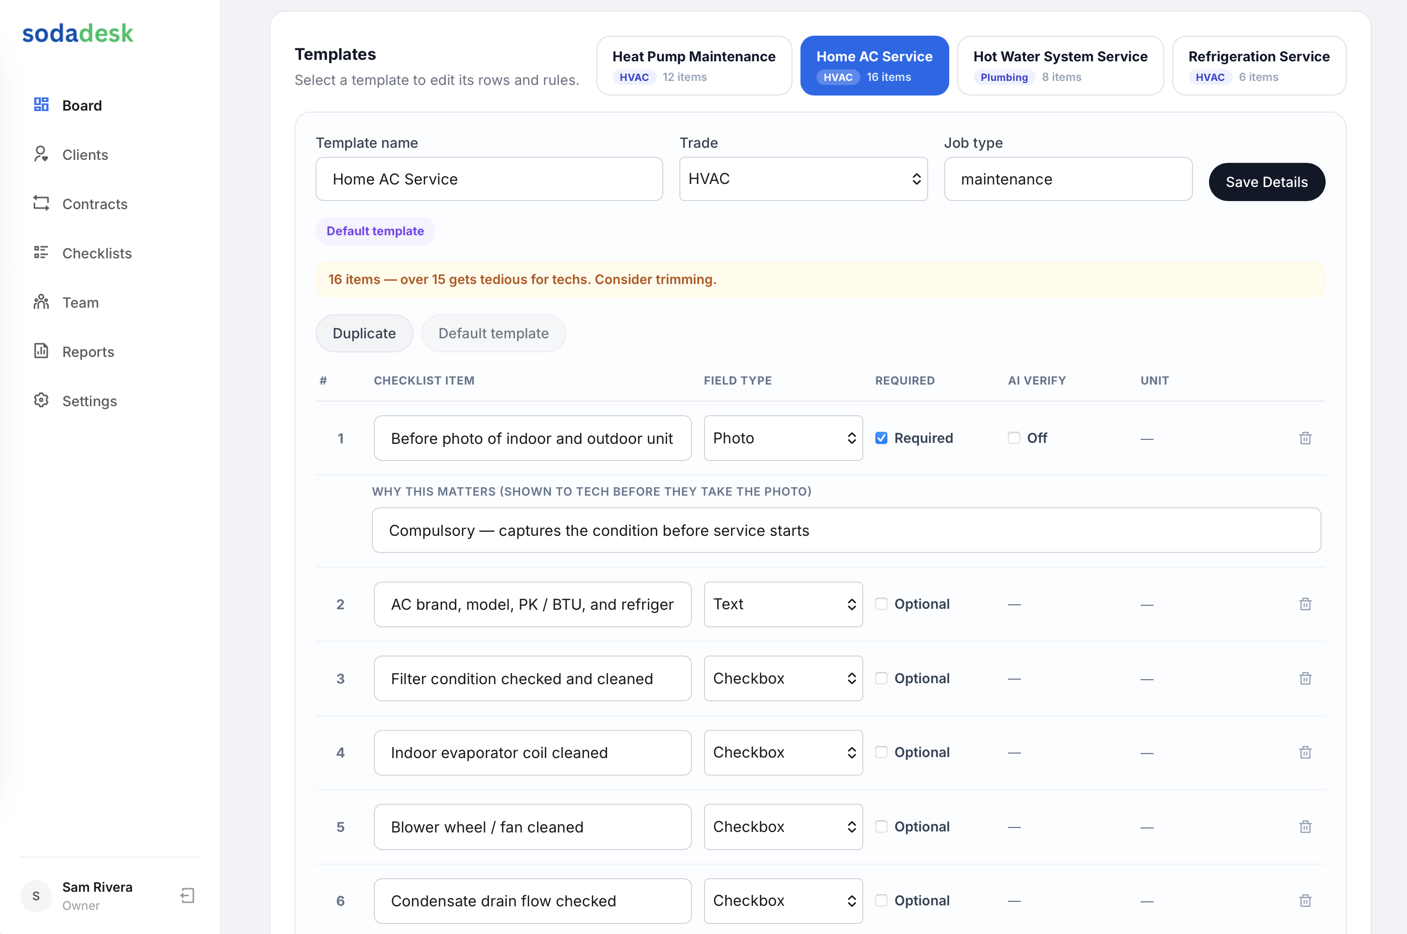Mark row 3 Filter condition as required
This screenshot has height=934, width=1407.
(881, 678)
